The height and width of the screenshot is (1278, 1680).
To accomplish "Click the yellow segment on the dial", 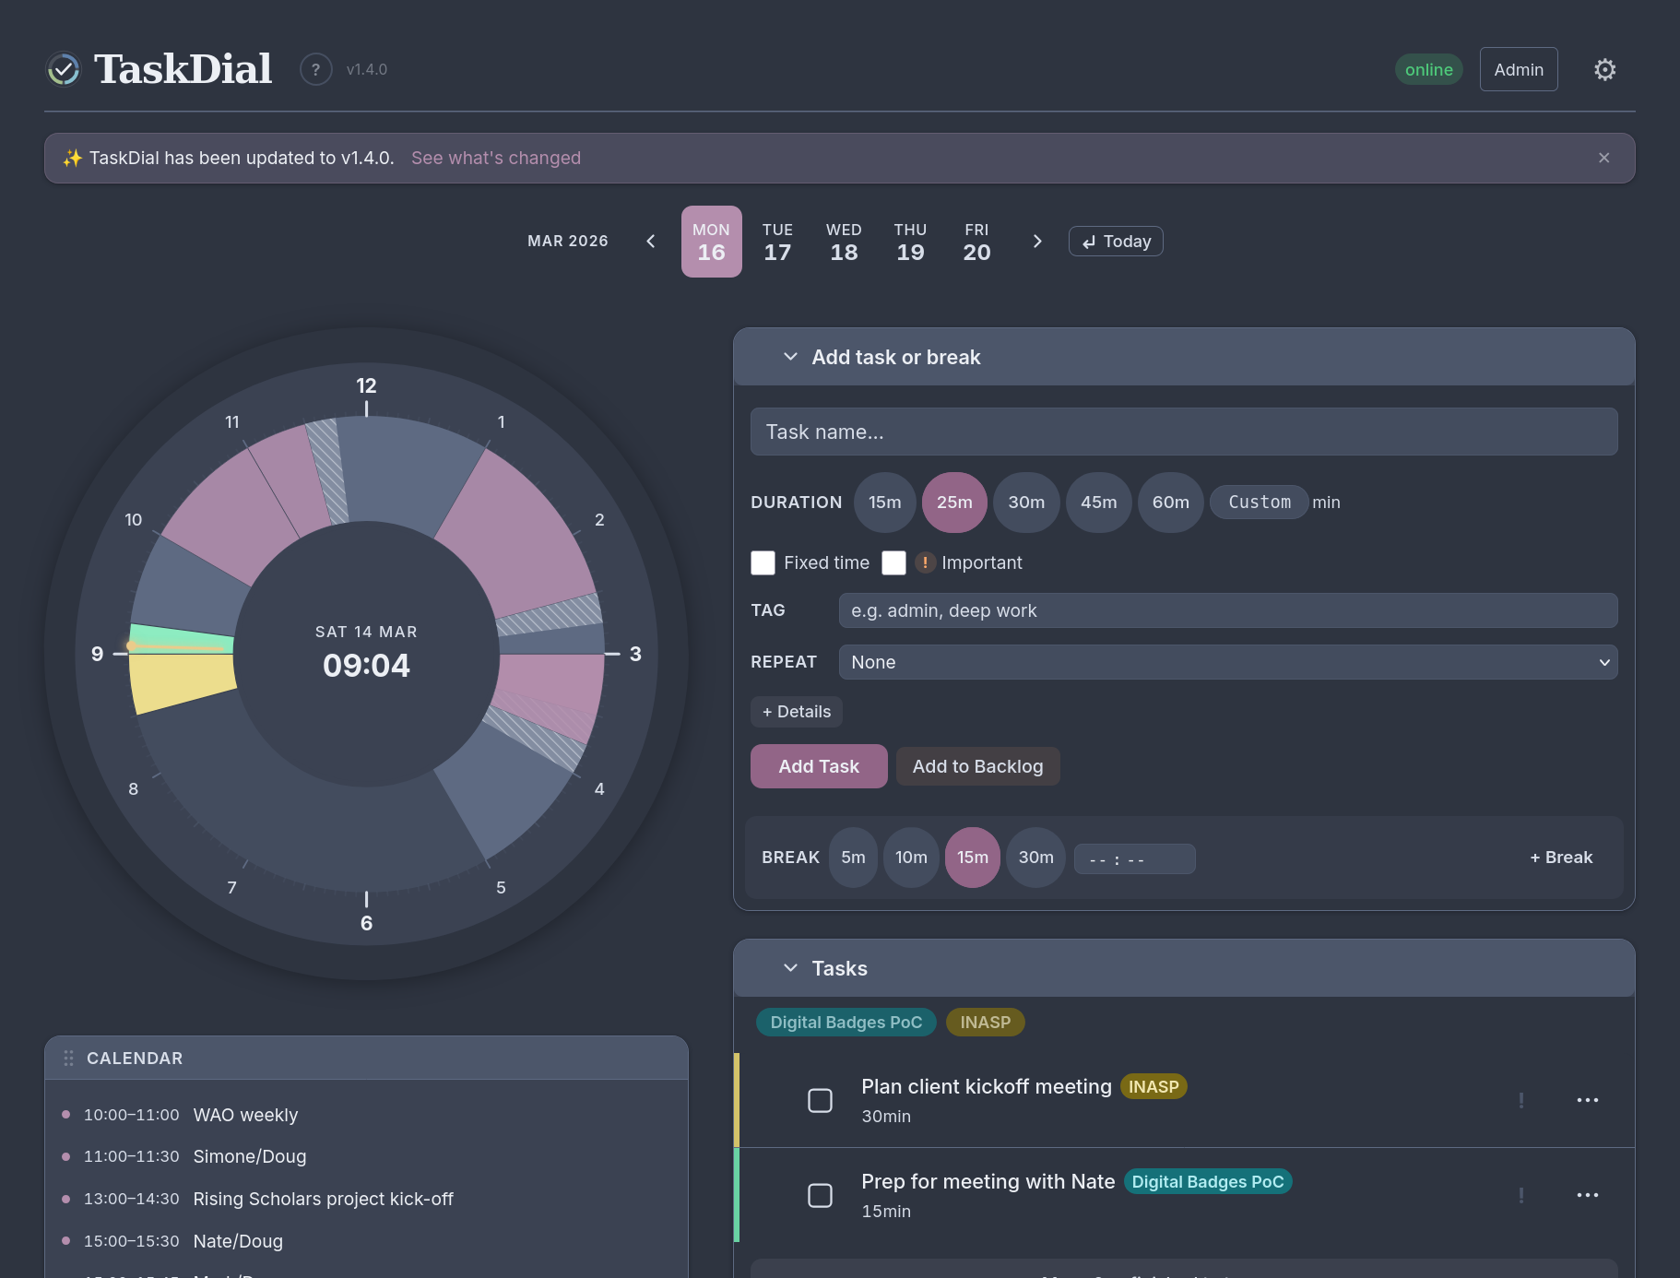I will coord(181,681).
